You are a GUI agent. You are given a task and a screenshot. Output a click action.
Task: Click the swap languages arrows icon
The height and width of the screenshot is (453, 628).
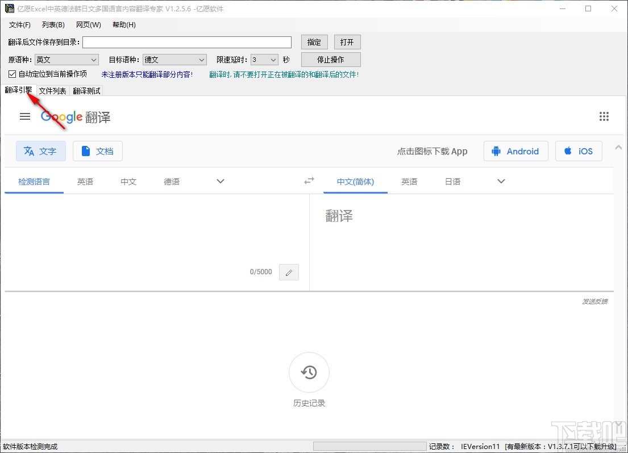(x=309, y=180)
